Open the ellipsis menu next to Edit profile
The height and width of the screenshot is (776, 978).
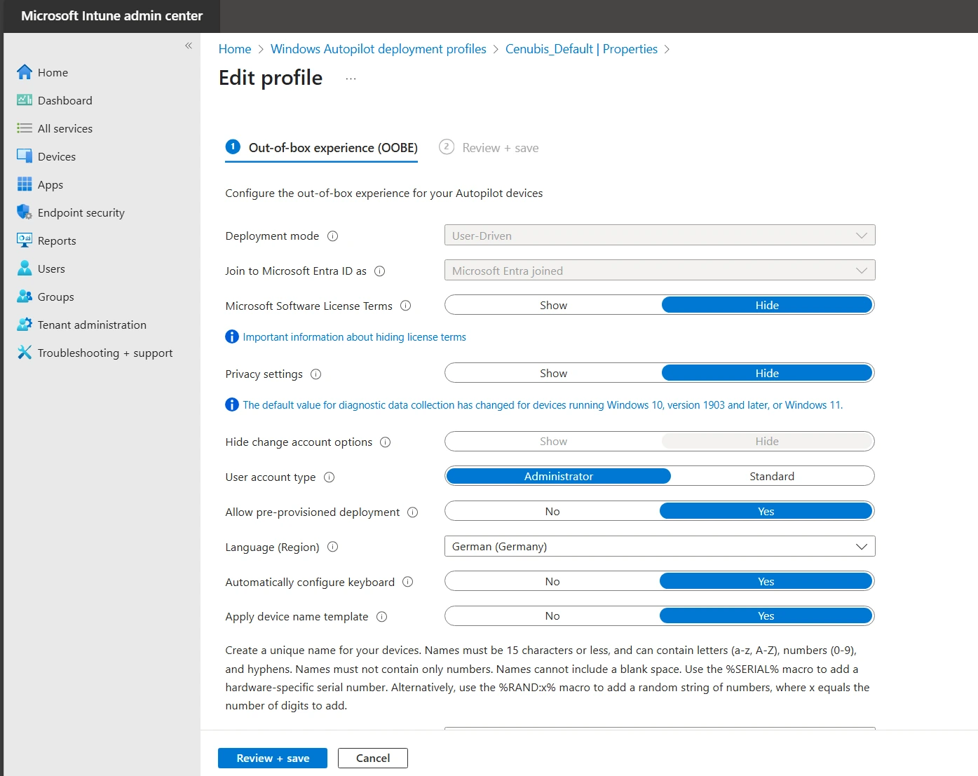pyautogui.click(x=351, y=79)
